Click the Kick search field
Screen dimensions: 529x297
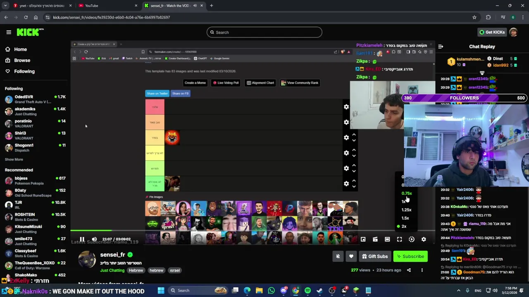(264, 32)
